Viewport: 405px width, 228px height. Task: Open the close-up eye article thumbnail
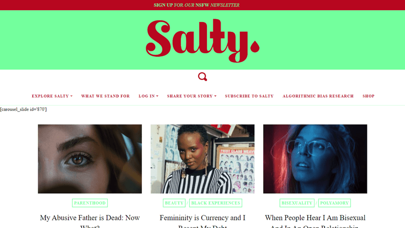coord(90,159)
